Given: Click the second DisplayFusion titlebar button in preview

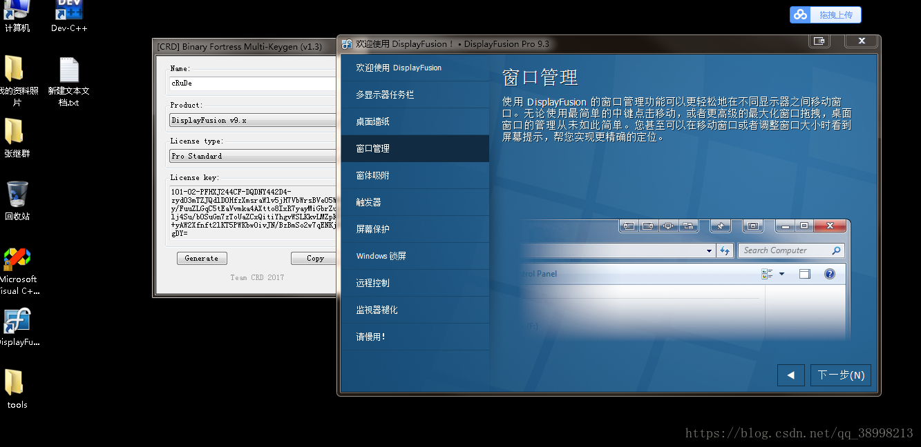Looking at the screenshot, I should [x=648, y=226].
